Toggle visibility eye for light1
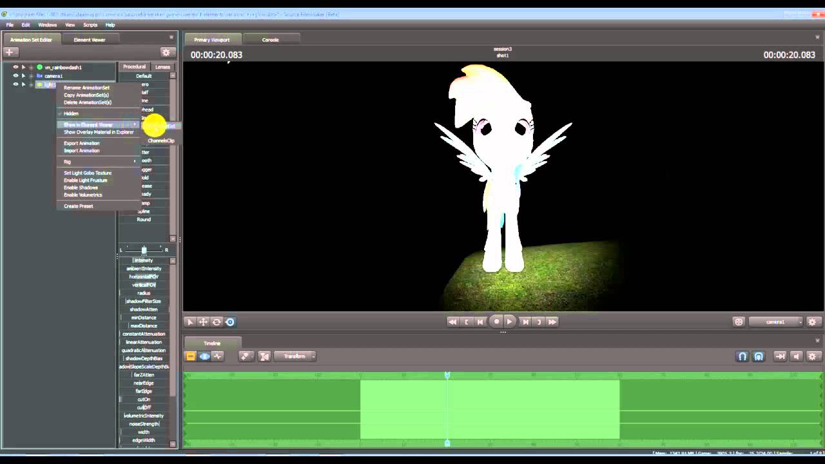Image resolution: width=825 pixels, height=464 pixels. pos(15,84)
